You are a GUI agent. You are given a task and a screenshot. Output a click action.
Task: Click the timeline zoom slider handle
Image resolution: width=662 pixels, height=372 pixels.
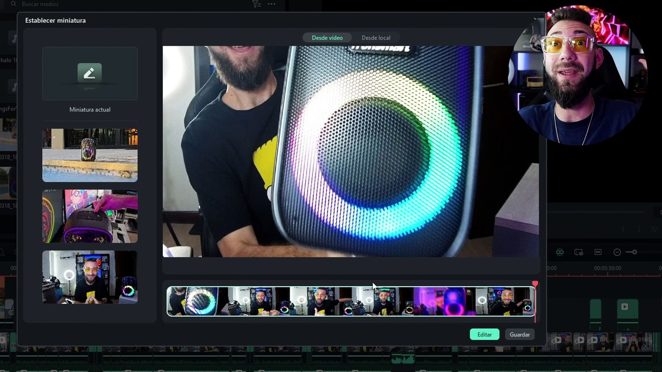(634, 252)
